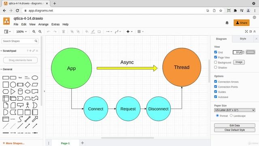The width and height of the screenshot is (259, 146).
Task: Select the Cloud shape in General palette
Action: pyautogui.click(x=28, y=92)
